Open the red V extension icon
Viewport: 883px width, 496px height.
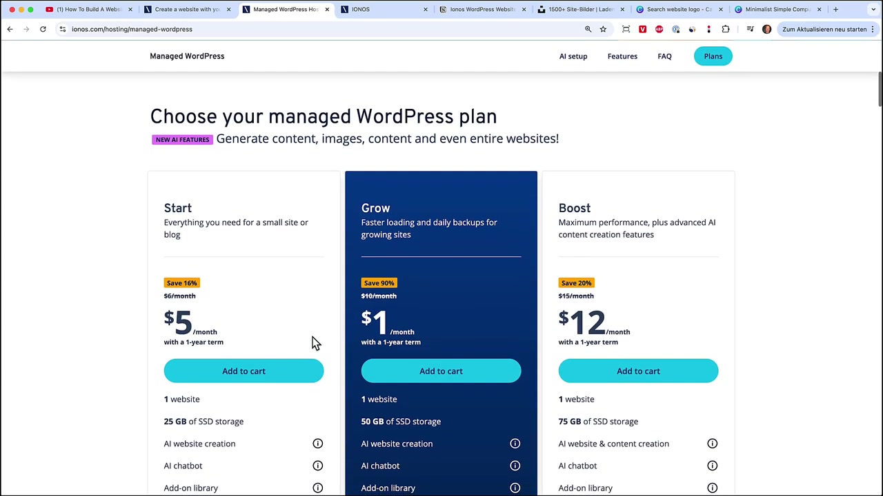[x=642, y=29]
